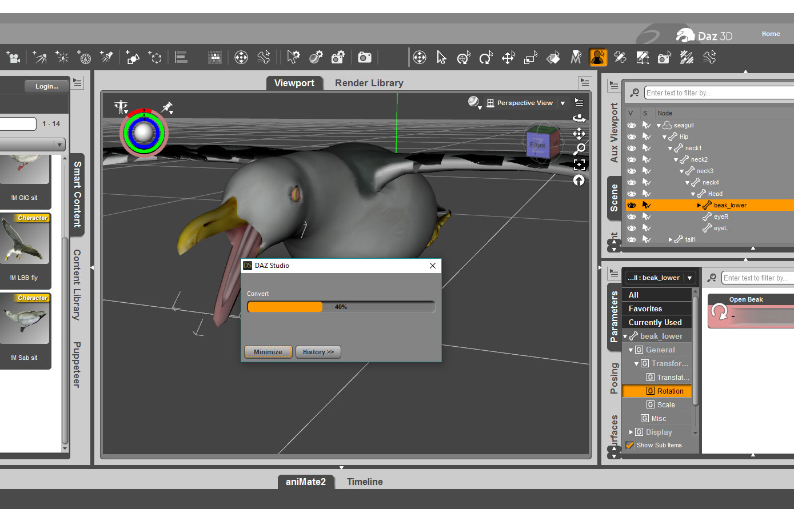Click Minimize in the Convert dialog
Viewport: 794px width, 509px height.
(268, 352)
